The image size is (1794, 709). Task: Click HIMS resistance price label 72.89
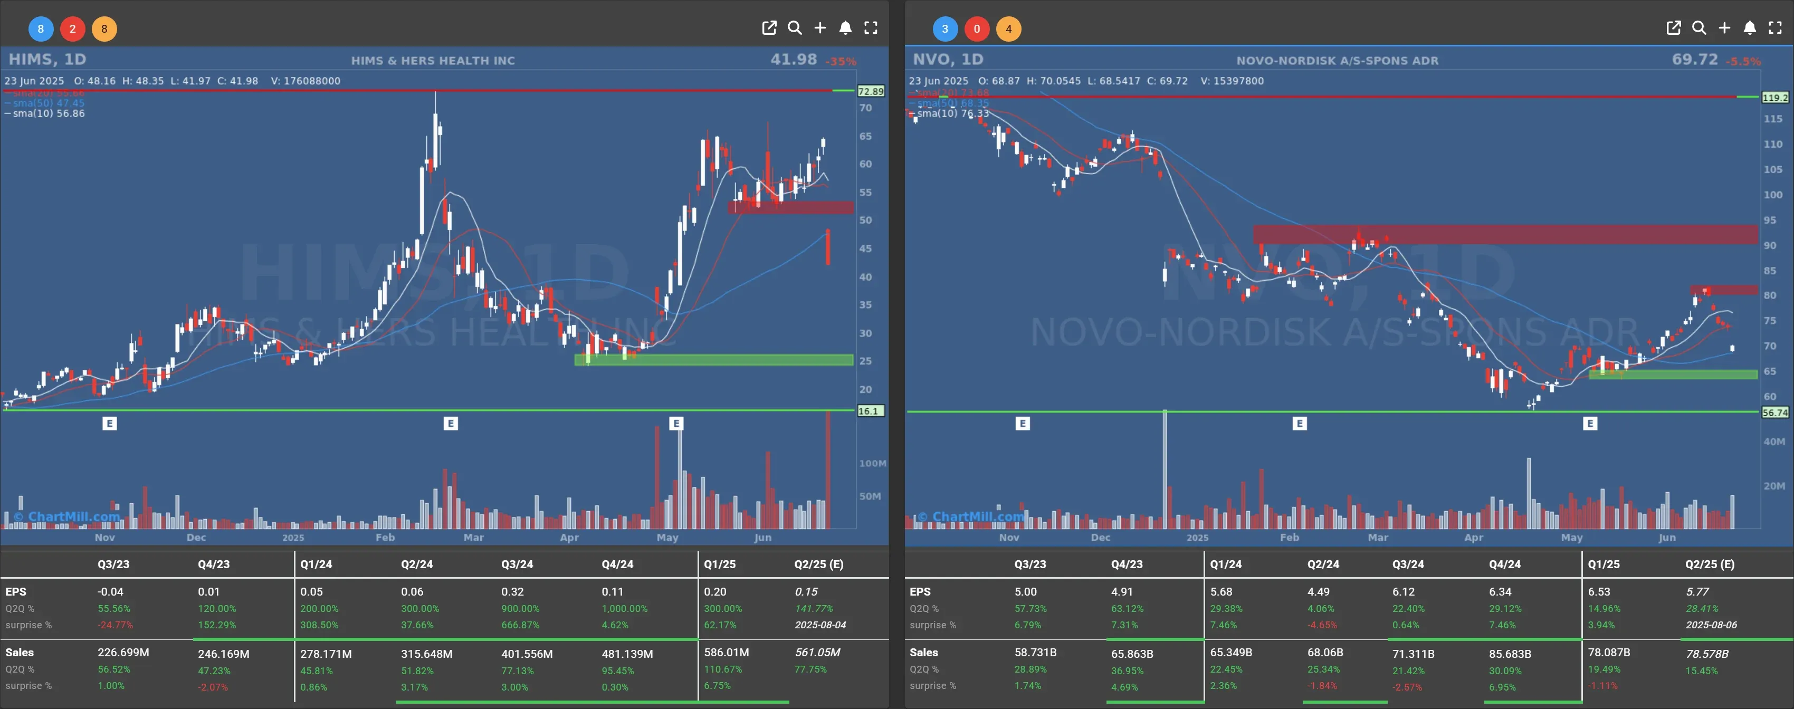click(x=871, y=91)
